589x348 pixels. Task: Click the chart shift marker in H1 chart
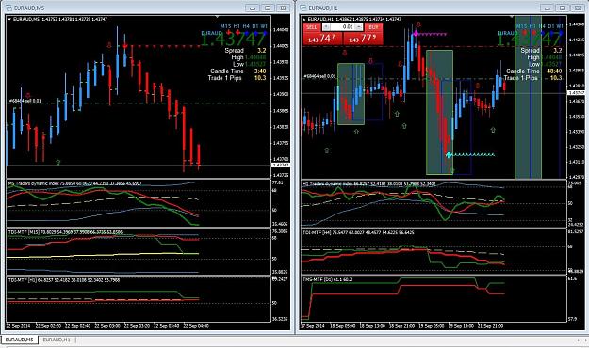[511, 17]
